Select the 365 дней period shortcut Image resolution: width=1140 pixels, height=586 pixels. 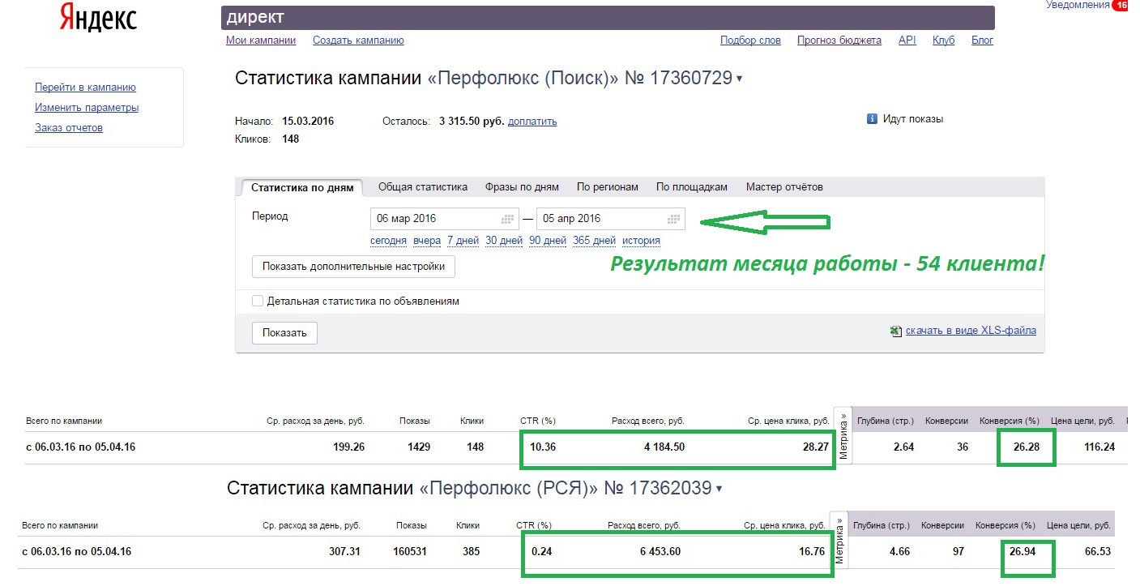pos(594,241)
